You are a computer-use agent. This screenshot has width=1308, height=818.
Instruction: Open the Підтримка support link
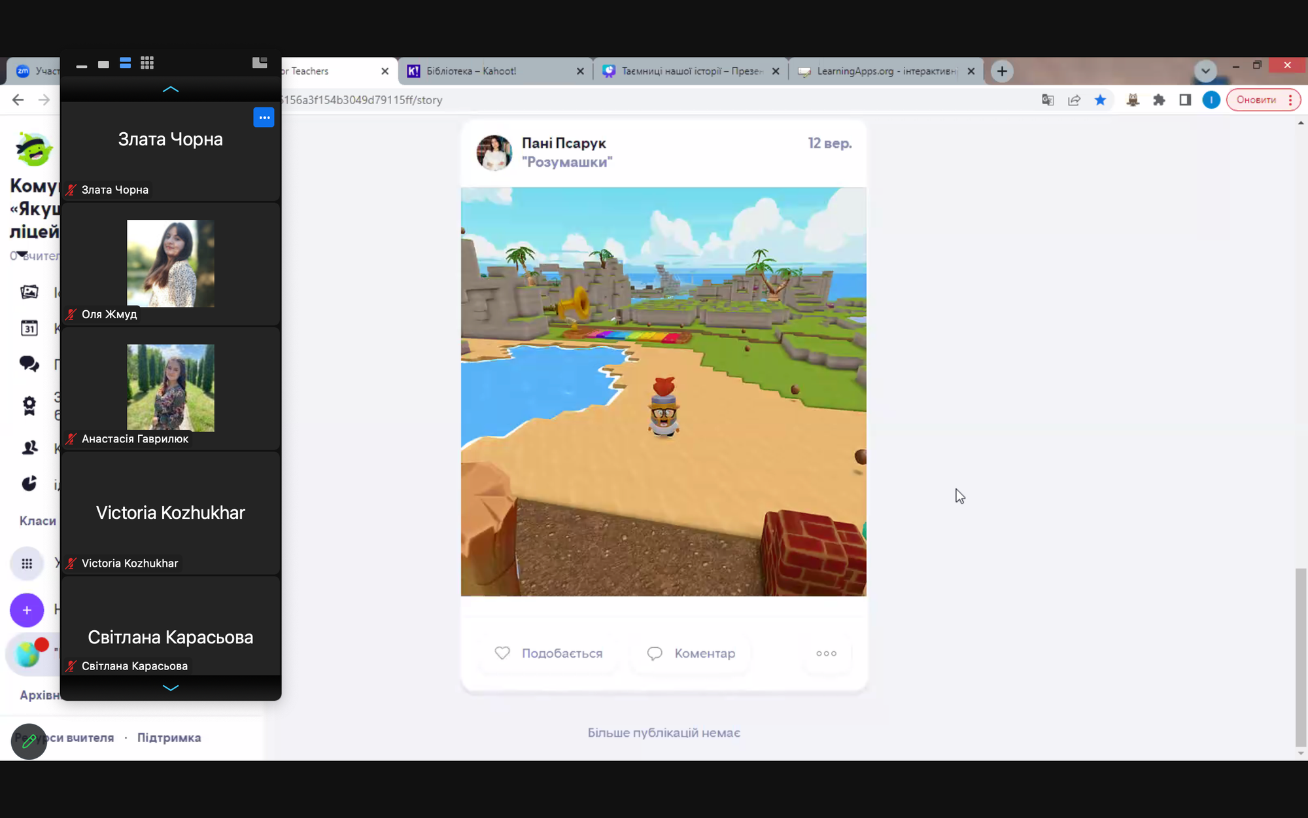tap(169, 738)
